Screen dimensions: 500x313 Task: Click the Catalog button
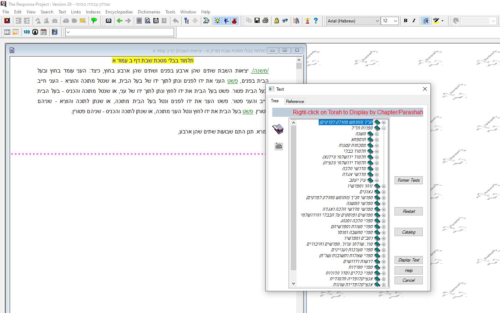[408, 232]
